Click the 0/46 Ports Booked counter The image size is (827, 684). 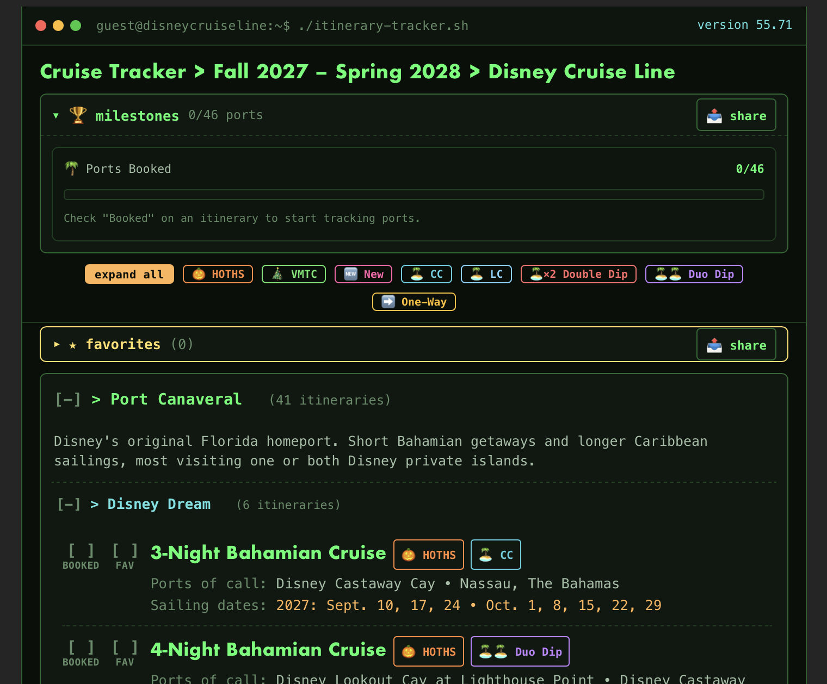coord(750,169)
